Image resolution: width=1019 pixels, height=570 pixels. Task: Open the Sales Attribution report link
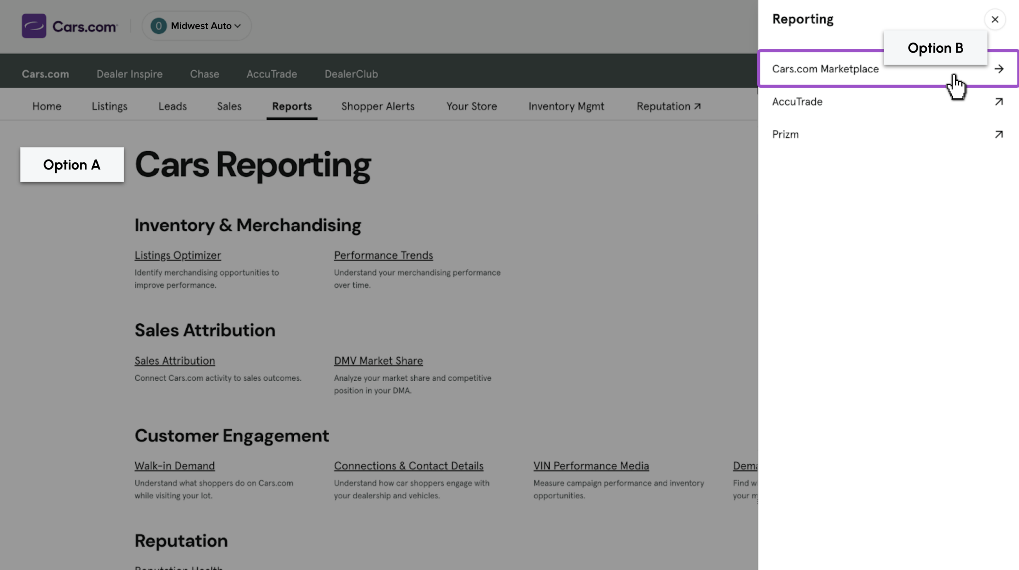point(175,361)
